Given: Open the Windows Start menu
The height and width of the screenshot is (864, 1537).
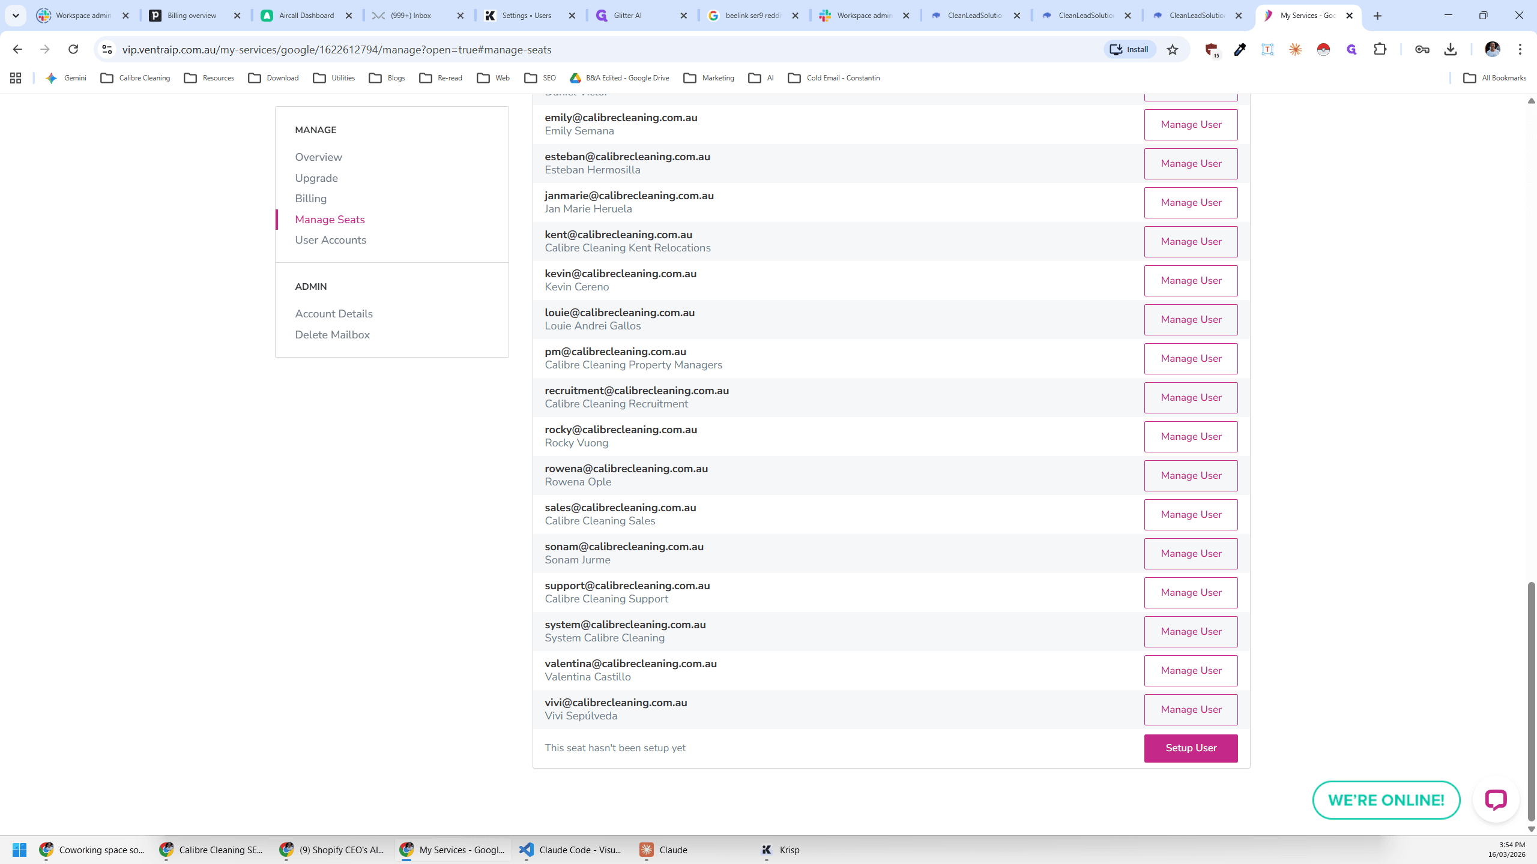Looking at the screenshot, I should coord(19,850).
